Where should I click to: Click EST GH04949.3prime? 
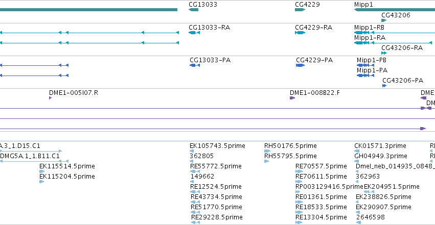click(381, 156)
